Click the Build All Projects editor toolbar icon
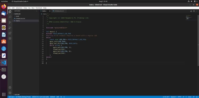 191,11
